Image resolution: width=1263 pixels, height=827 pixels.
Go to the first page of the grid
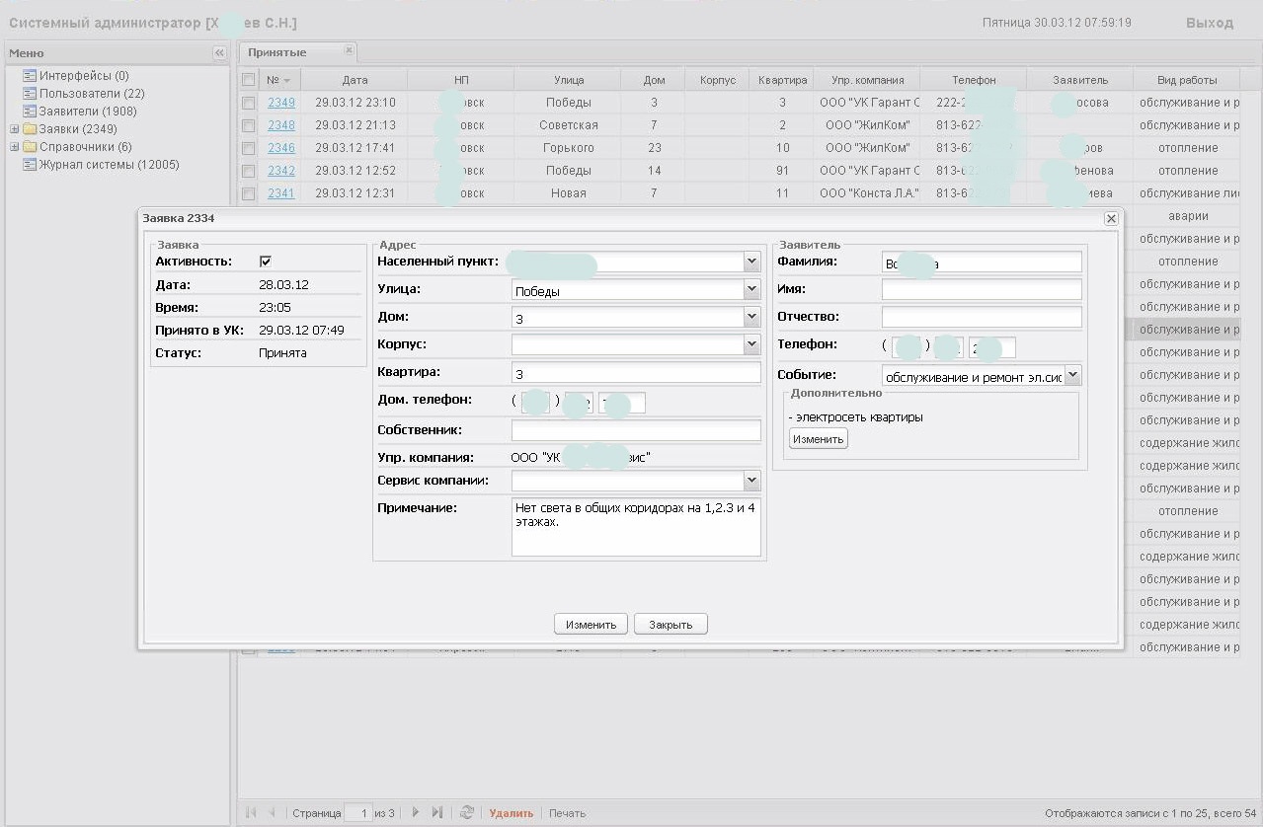251,813
